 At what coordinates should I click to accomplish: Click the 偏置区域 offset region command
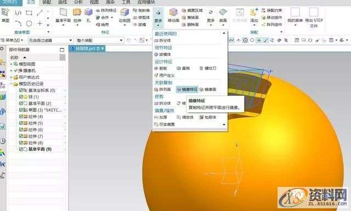pos(193,10)
